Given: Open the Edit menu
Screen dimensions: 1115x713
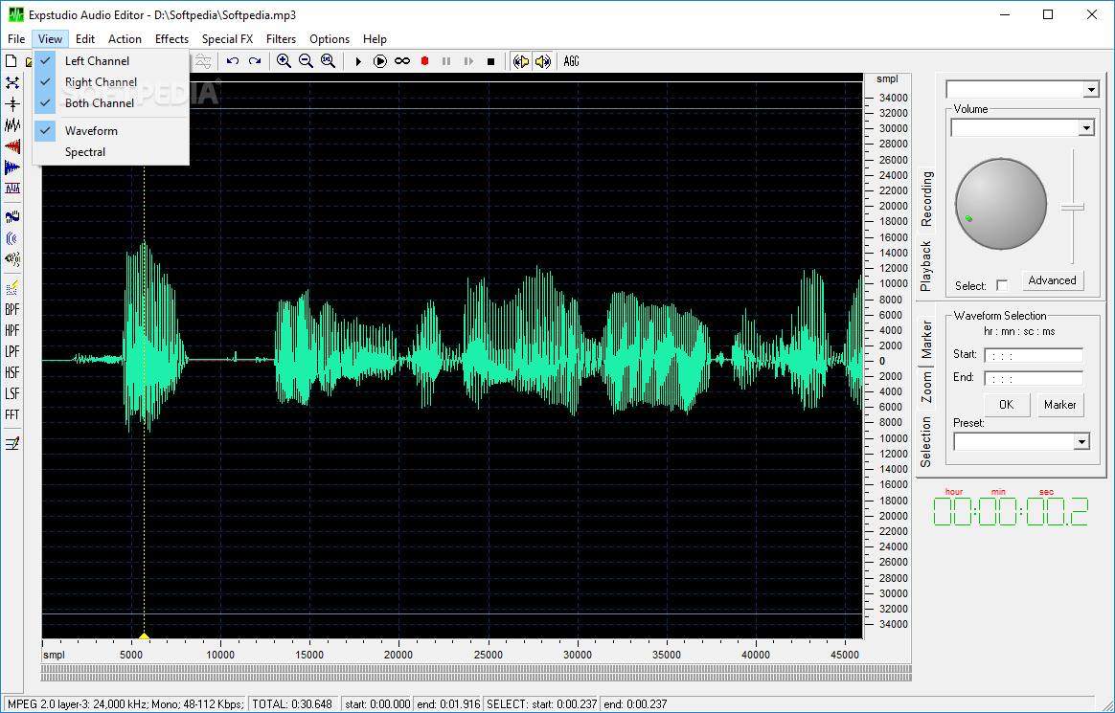Looking at the screenshot, I should coord(85,39).
